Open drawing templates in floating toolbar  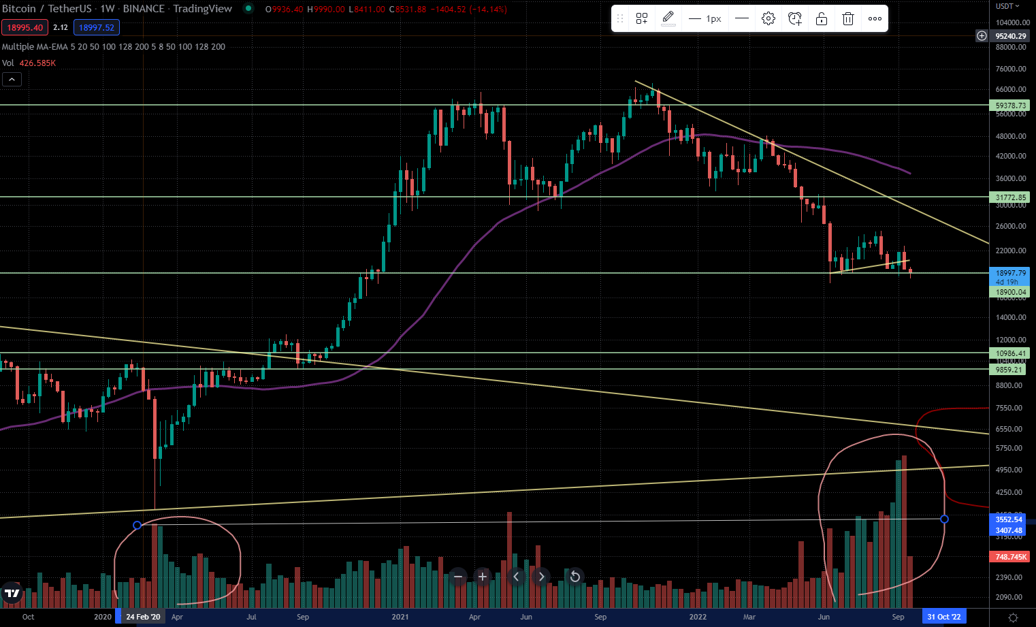click(642, 19)
